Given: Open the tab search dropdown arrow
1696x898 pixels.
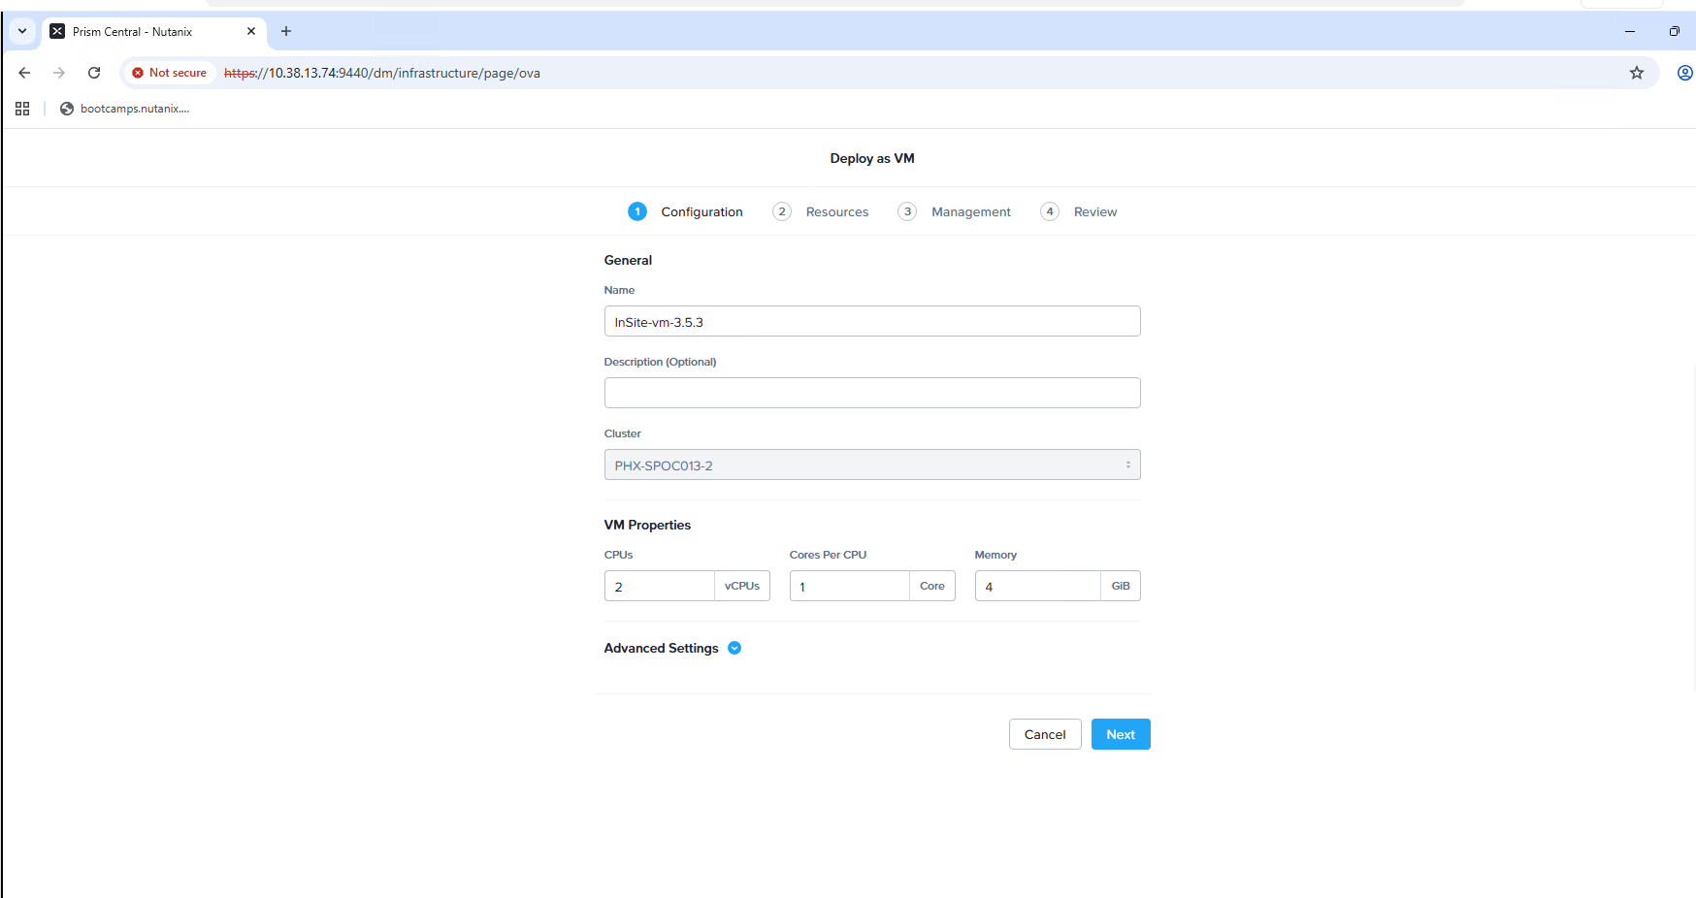Looking at the screenshot, I should pyautogui.click(x=22, y=31).
